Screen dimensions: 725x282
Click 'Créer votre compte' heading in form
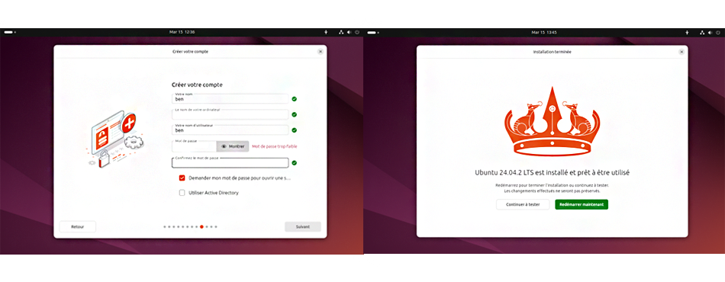pyautogui.click(x=197, y=85)
